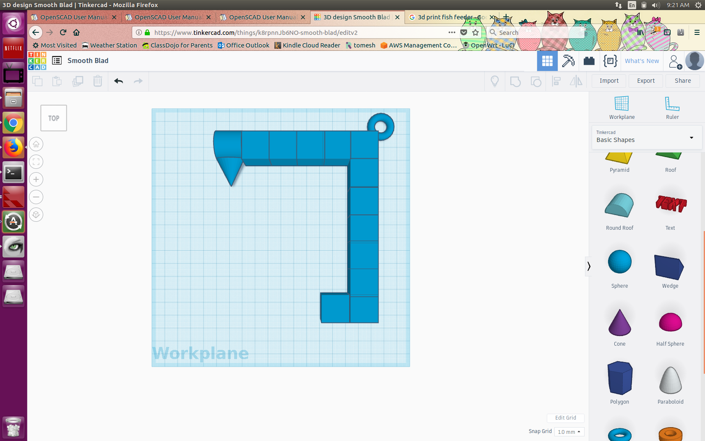Toggle Show all lightbulb icon
This screenshot has width=705, height=441.
click(x=495, y=81)
